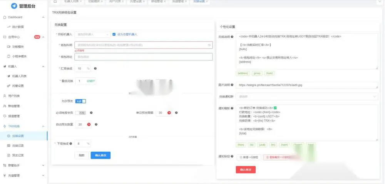Switch to the 功能模块 tab
The width and height of the screenshot is (385, 184).
[95, 2]
